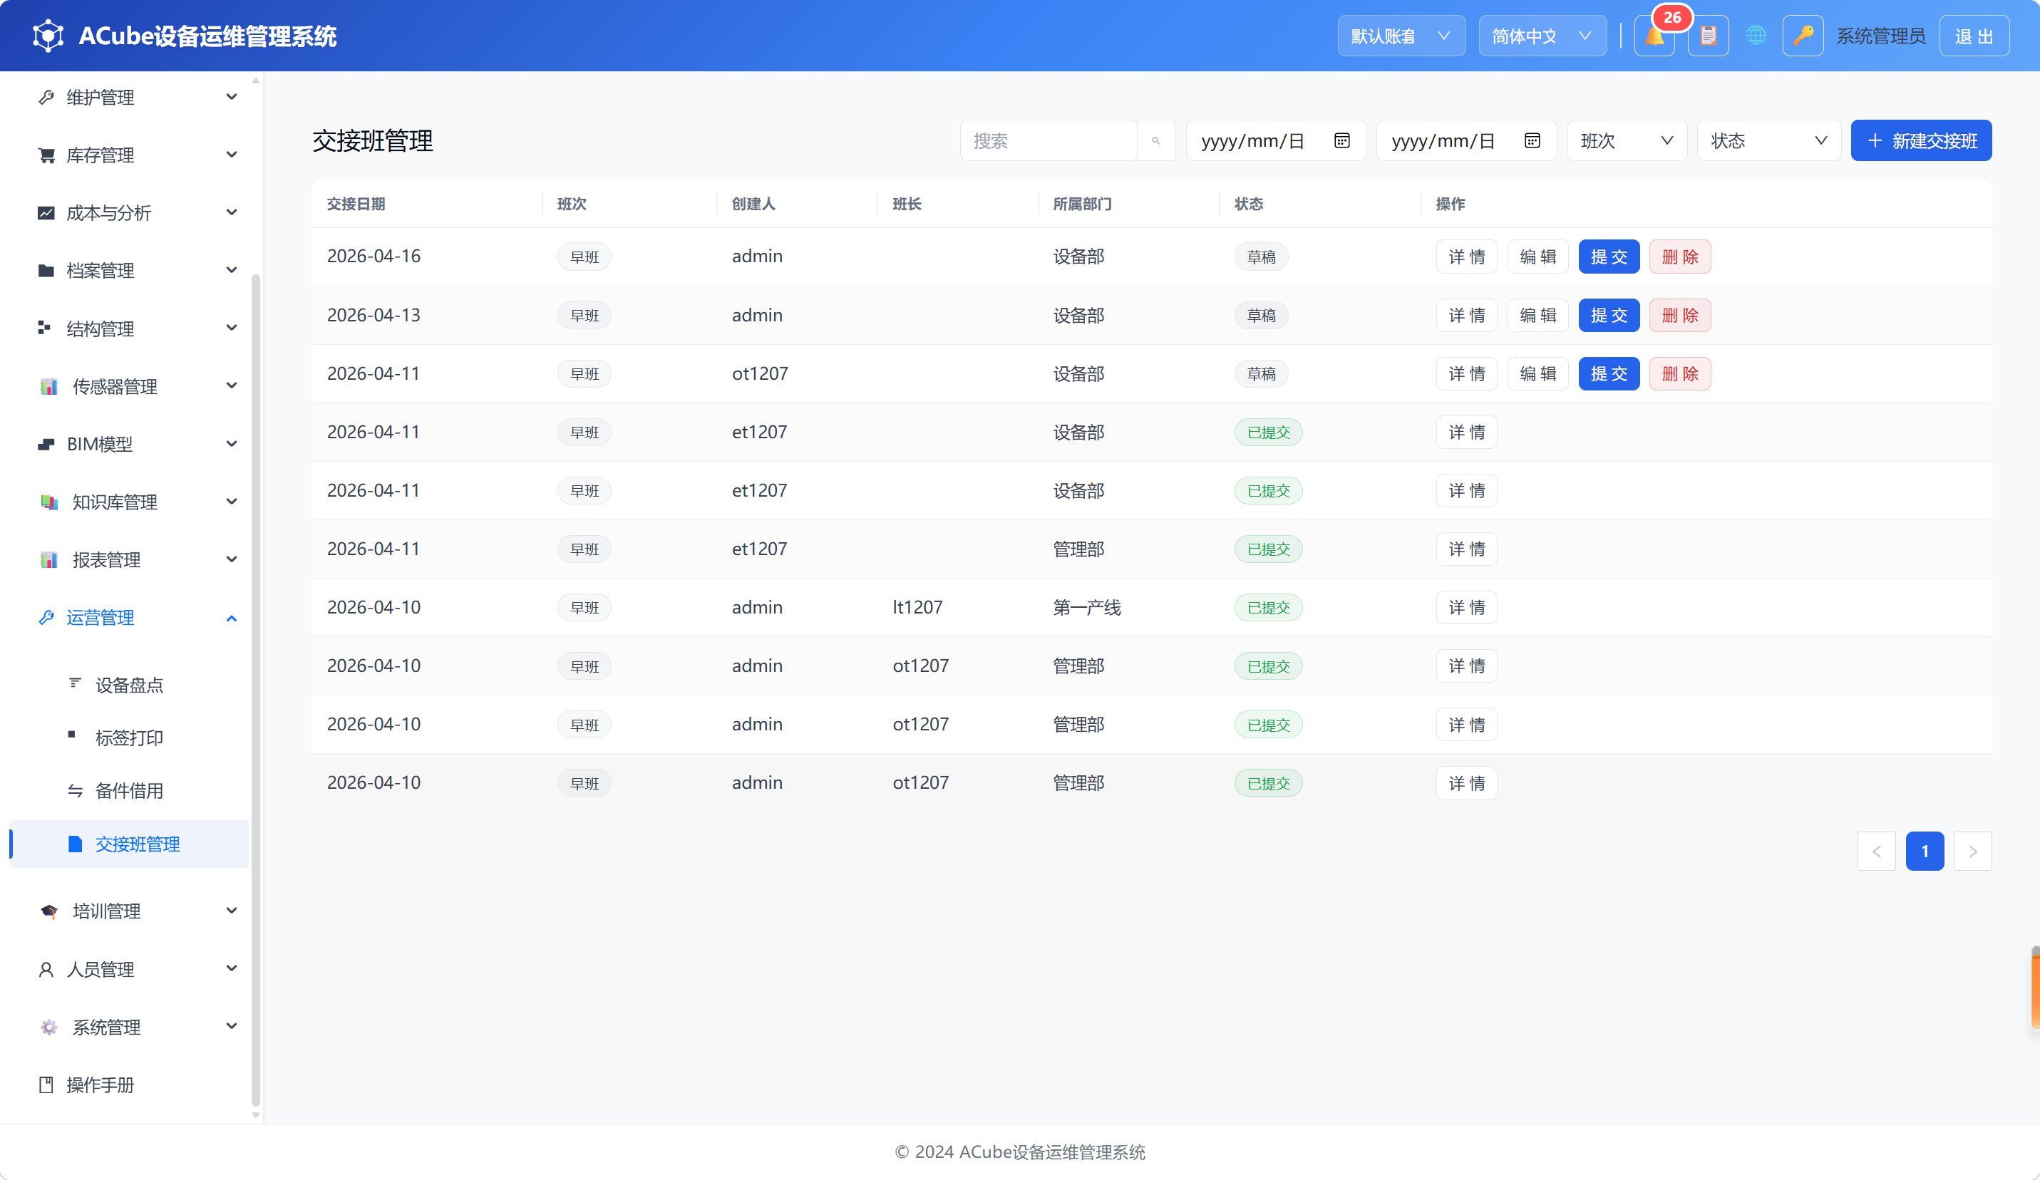Viewport: 2040px width, 1180px height.
Task: Click the 搜索 input field
Action: pos(1049,141)
